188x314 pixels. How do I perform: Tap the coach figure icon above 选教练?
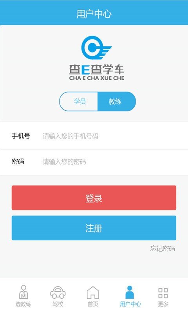(x=23, y=292)
